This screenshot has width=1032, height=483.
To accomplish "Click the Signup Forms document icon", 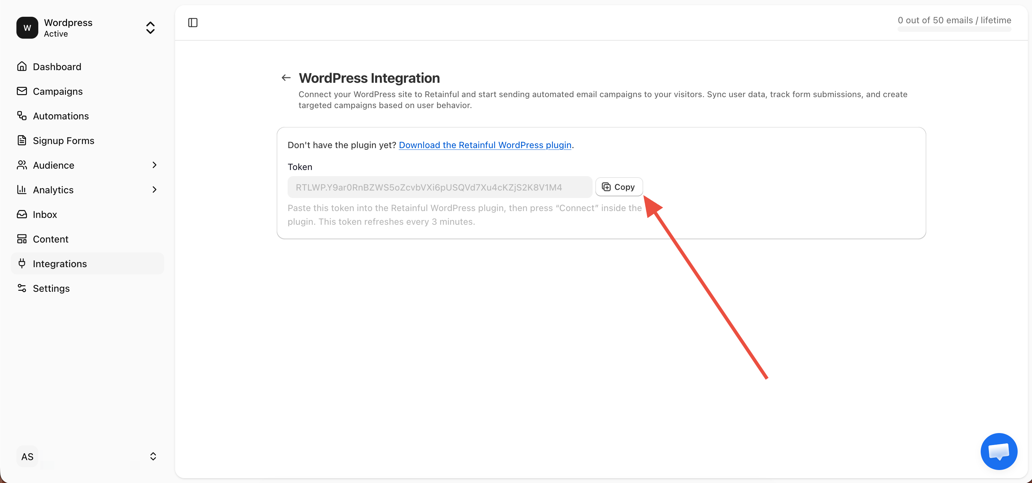I will pos(22,140).
